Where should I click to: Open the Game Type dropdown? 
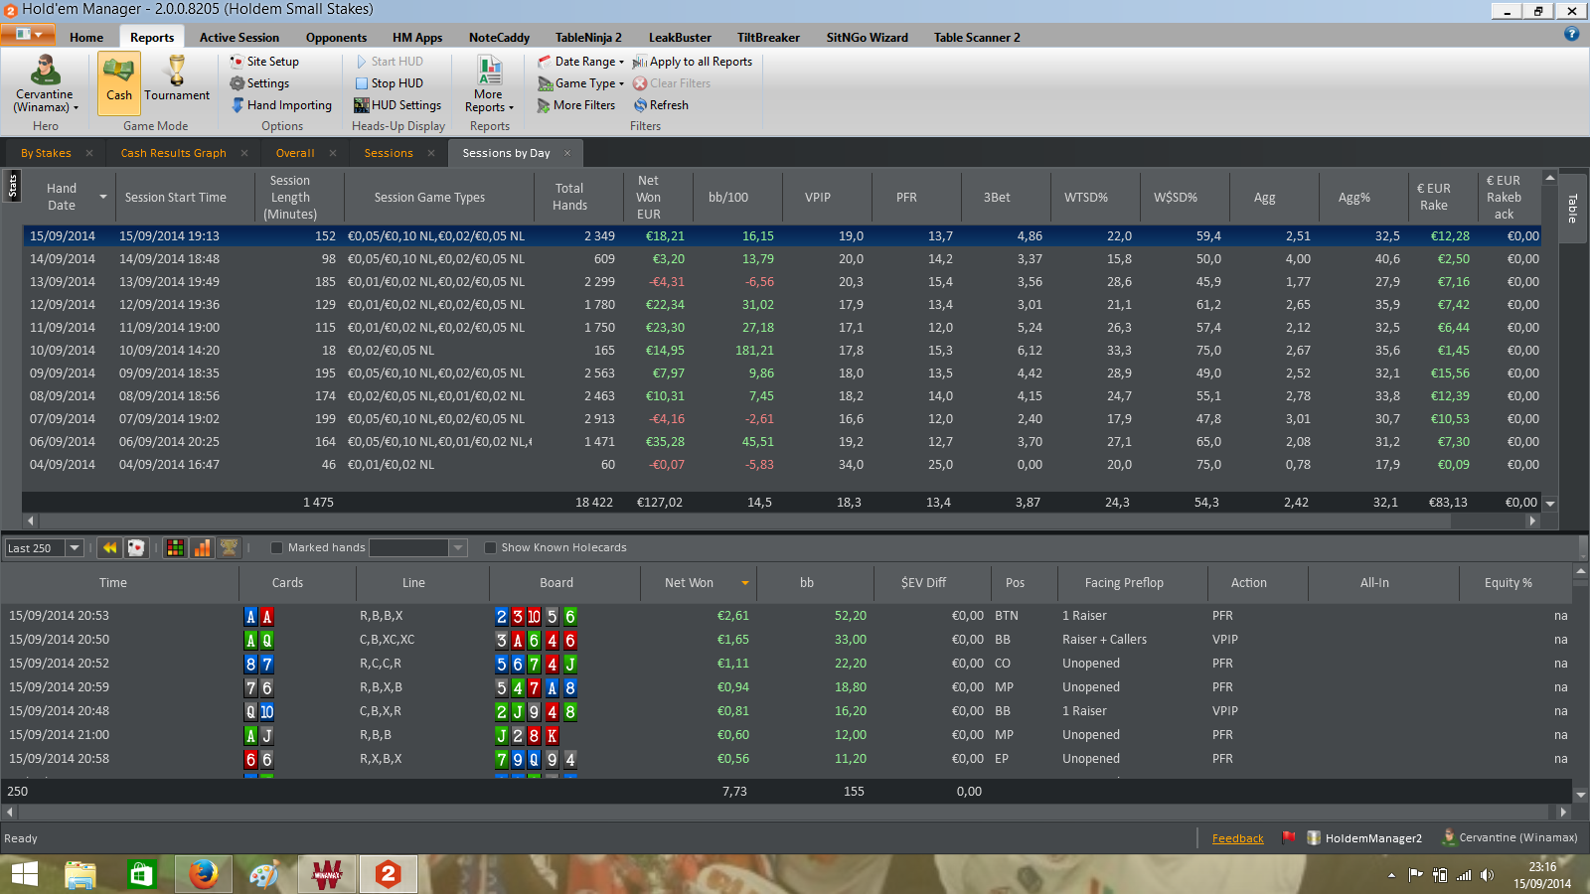581,83
